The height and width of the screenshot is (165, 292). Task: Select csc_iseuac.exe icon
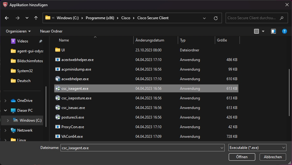coord(58,107)
